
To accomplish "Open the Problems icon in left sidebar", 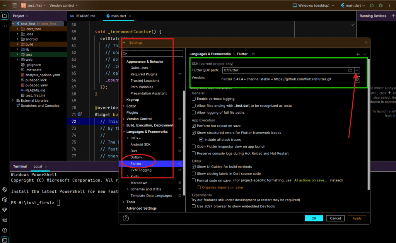I will pos(5,230).
